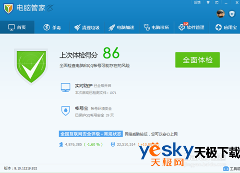Image resolution: width=240 pixels, height=173 pixels.
Task: Start the 全面体检 full checkup
Action: pos(197,60)
